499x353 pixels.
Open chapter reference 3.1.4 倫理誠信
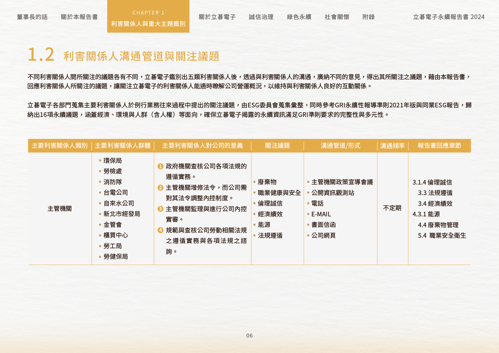coord(432,182)
